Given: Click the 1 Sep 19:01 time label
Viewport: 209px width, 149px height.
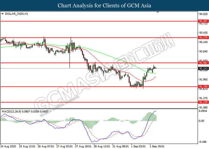Looking at the screenshot, I should (x=157, y=146).
